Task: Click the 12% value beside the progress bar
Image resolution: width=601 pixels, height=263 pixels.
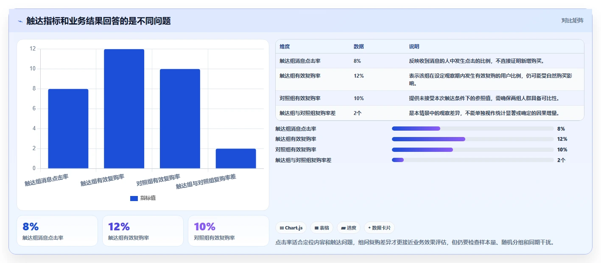Action: [x=562, y=139]
